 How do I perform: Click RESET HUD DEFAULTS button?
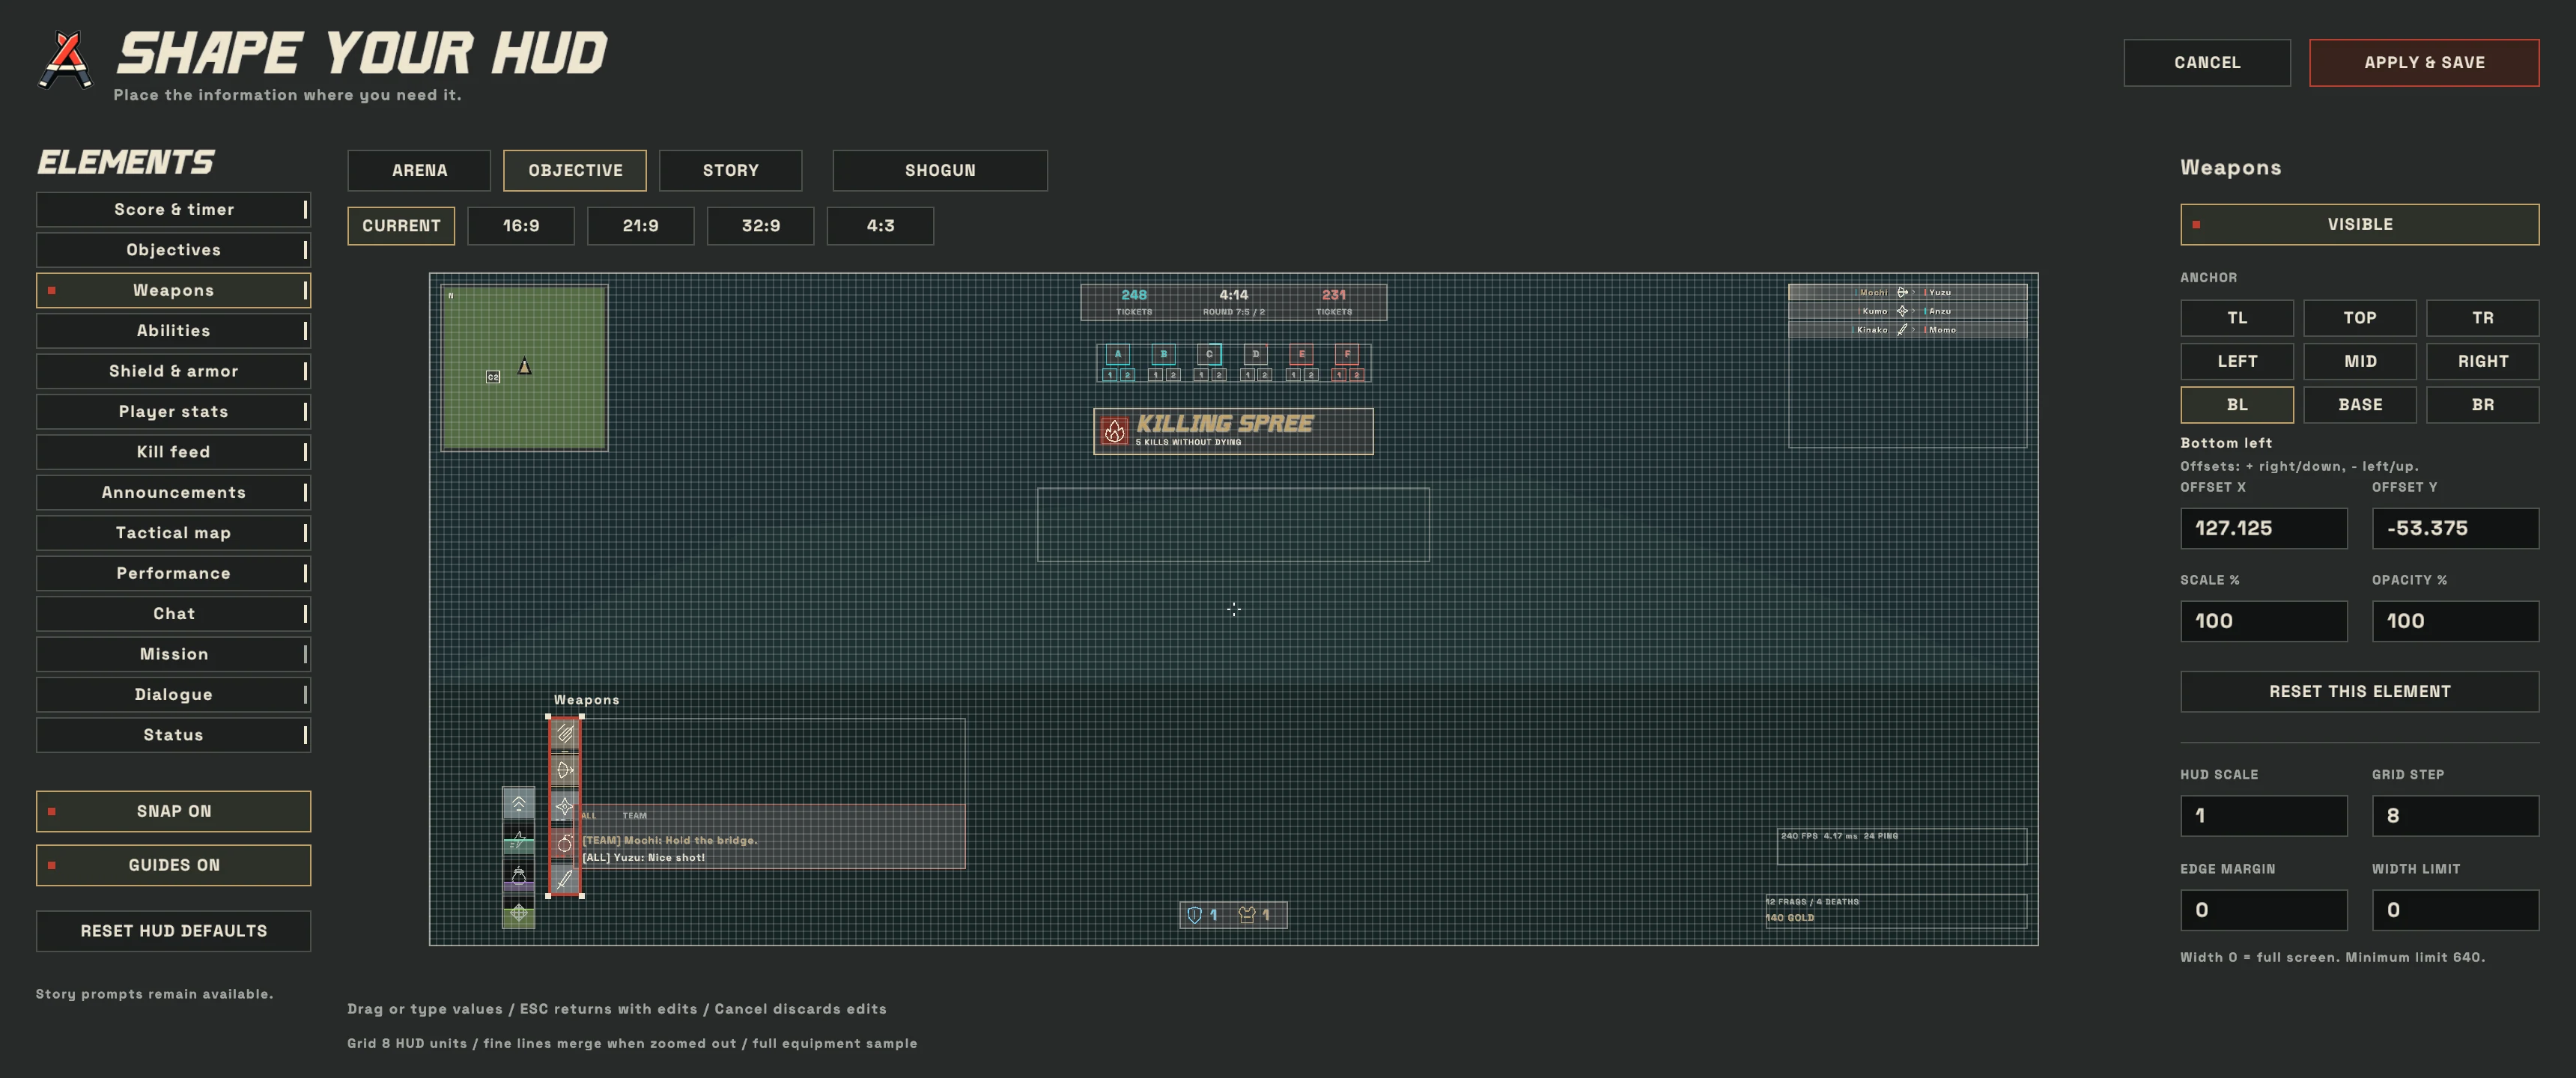[x=173, y=931]
